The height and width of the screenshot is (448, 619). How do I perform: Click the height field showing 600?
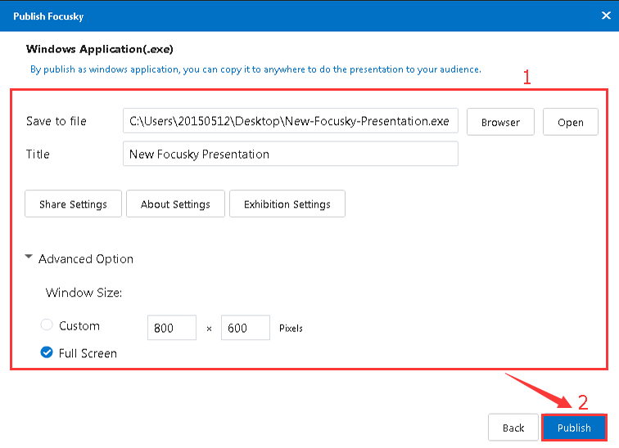(x=246, y=328)
